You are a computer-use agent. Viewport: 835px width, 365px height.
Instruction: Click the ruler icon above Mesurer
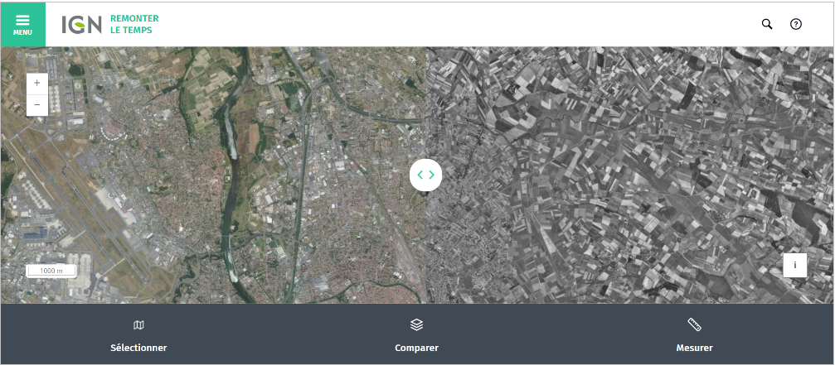pos(694,325)
